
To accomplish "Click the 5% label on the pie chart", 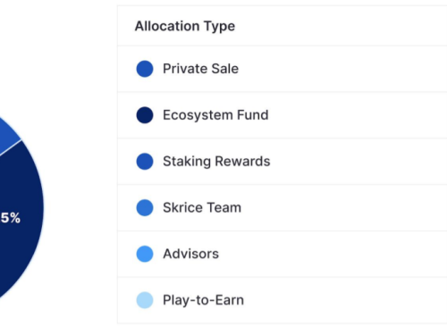I will click(11, 218).
